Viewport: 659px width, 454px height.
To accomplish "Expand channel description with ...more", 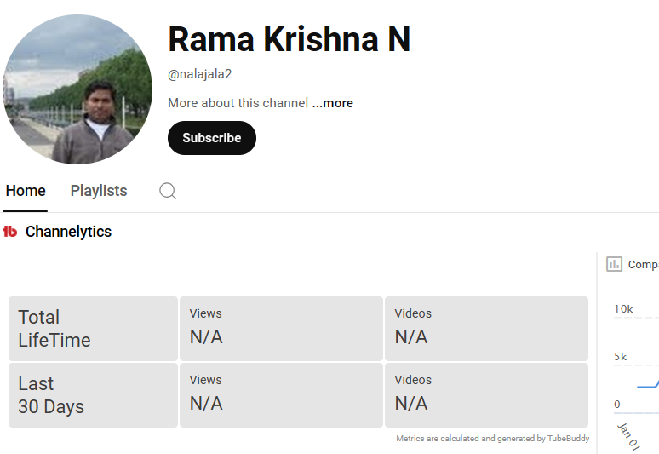I will (x=332, y=103).
